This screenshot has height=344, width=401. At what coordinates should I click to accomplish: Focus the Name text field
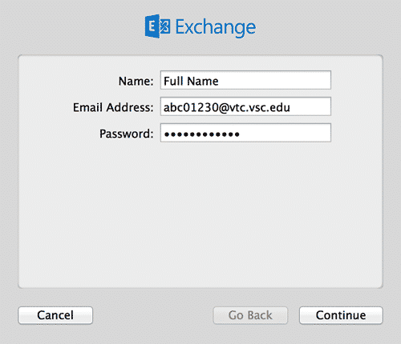(x=245, y=80)
